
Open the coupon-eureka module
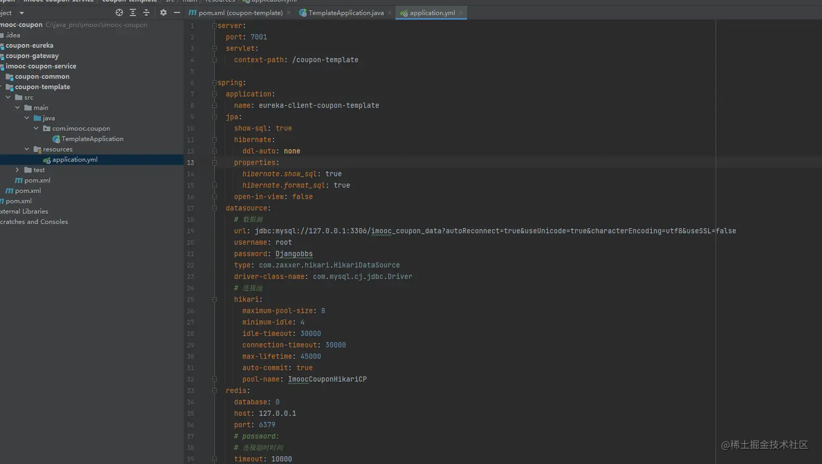click(29, 46)
